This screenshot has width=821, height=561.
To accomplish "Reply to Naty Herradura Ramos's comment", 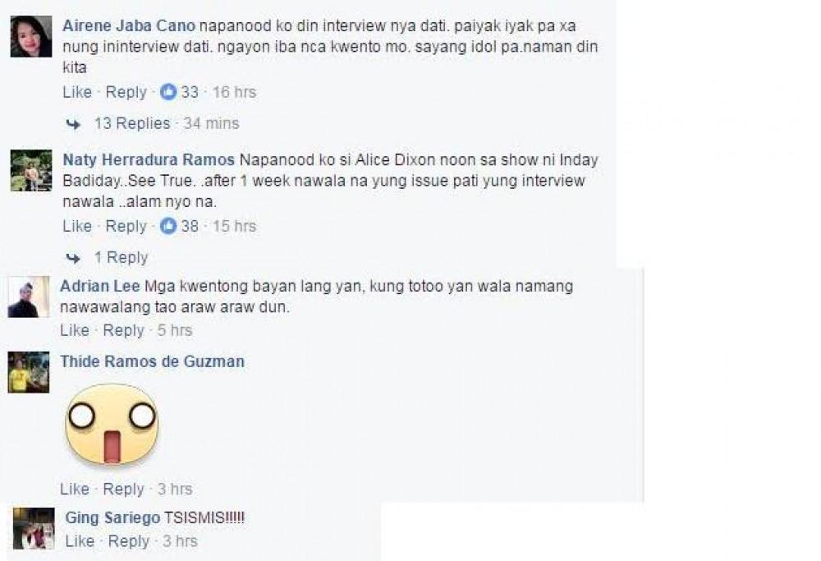I will coord(126,226).
